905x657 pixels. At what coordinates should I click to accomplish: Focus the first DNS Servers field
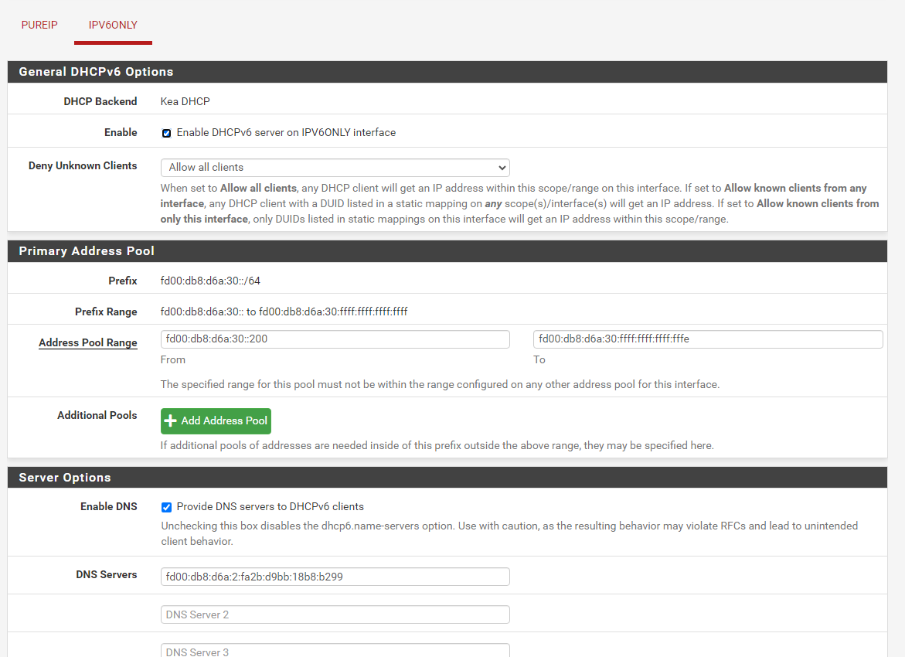[335, 577]
